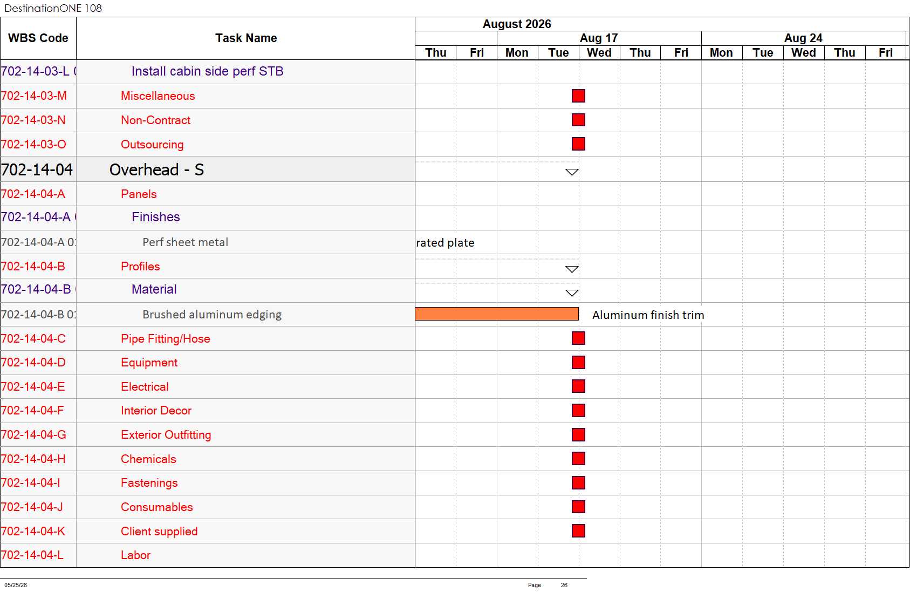910x592 pixels.
Task: Select the Labor task row
Action: [208, 555]
